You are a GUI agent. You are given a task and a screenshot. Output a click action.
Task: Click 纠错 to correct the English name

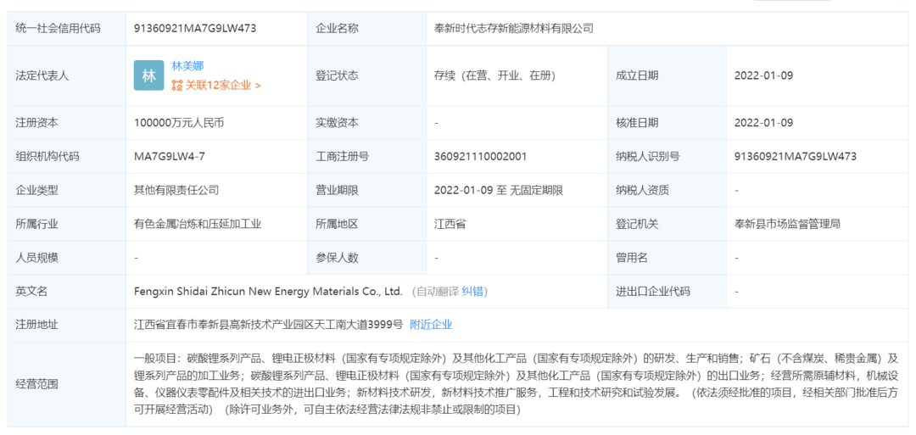coord(472,292)
